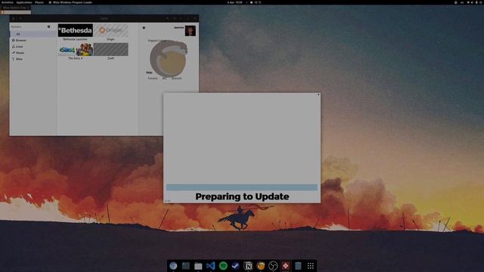The image size is (484, 272).
Task: Open the Trash icon in dock
Action: click(298, 265)
